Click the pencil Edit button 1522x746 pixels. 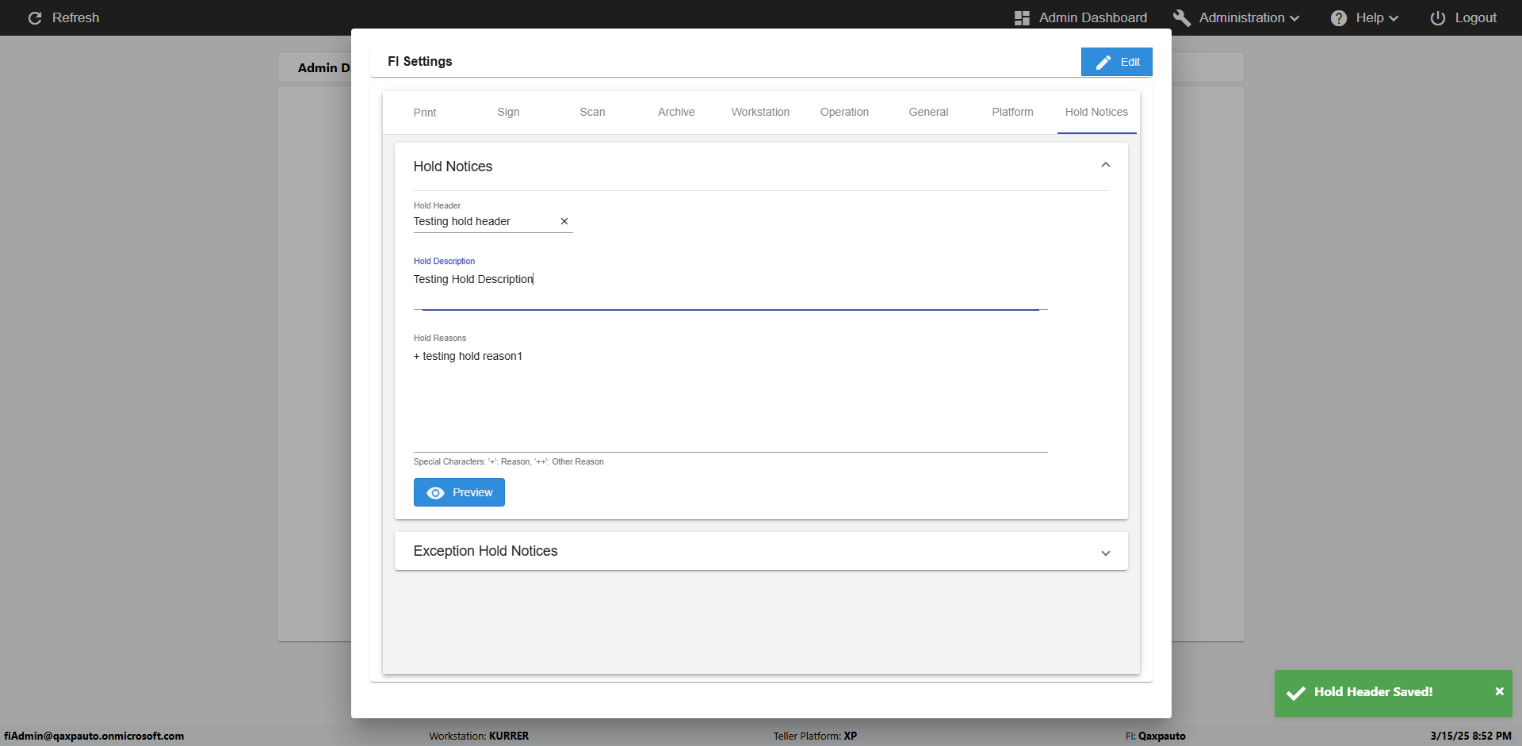pyautogui.click(x=1116, y=62)
